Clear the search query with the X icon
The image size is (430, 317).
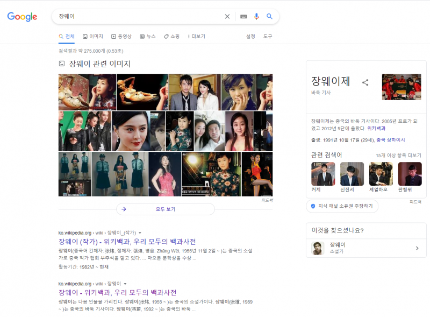(x=227, y=16)
